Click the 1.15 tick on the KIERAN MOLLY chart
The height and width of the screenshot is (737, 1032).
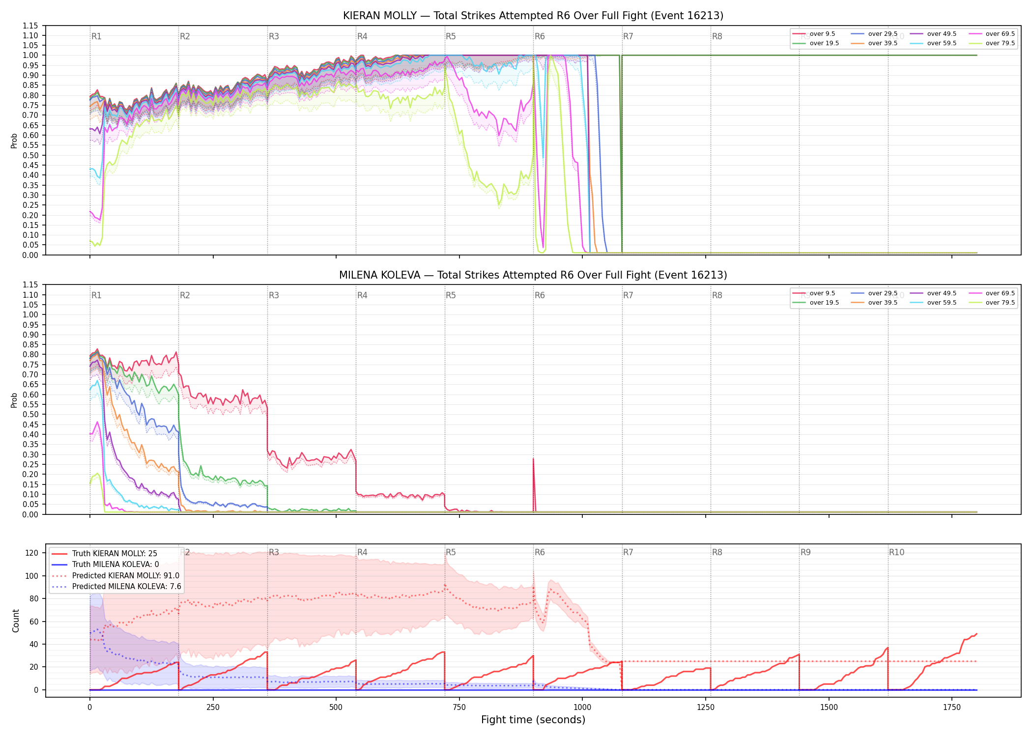(30, 26)
